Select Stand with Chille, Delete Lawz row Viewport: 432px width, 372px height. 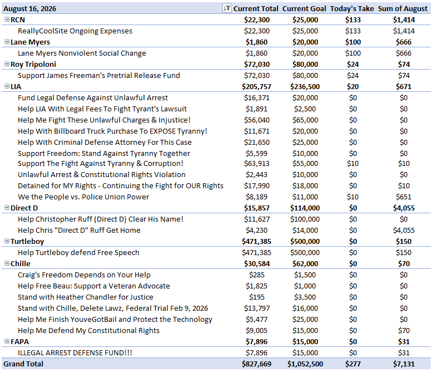coord(113,309)
